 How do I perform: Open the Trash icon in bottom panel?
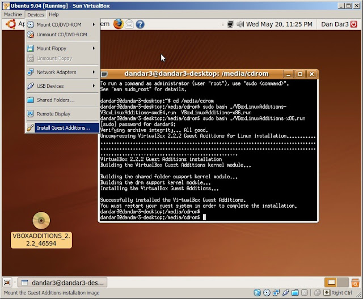point(355,283)
